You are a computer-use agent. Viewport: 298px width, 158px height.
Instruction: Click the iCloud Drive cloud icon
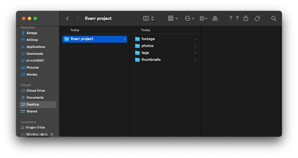pos(23,91)
